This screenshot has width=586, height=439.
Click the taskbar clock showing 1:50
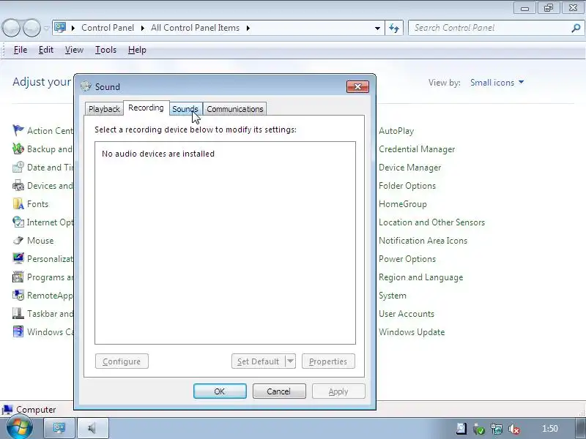click(x=550, y=429)
